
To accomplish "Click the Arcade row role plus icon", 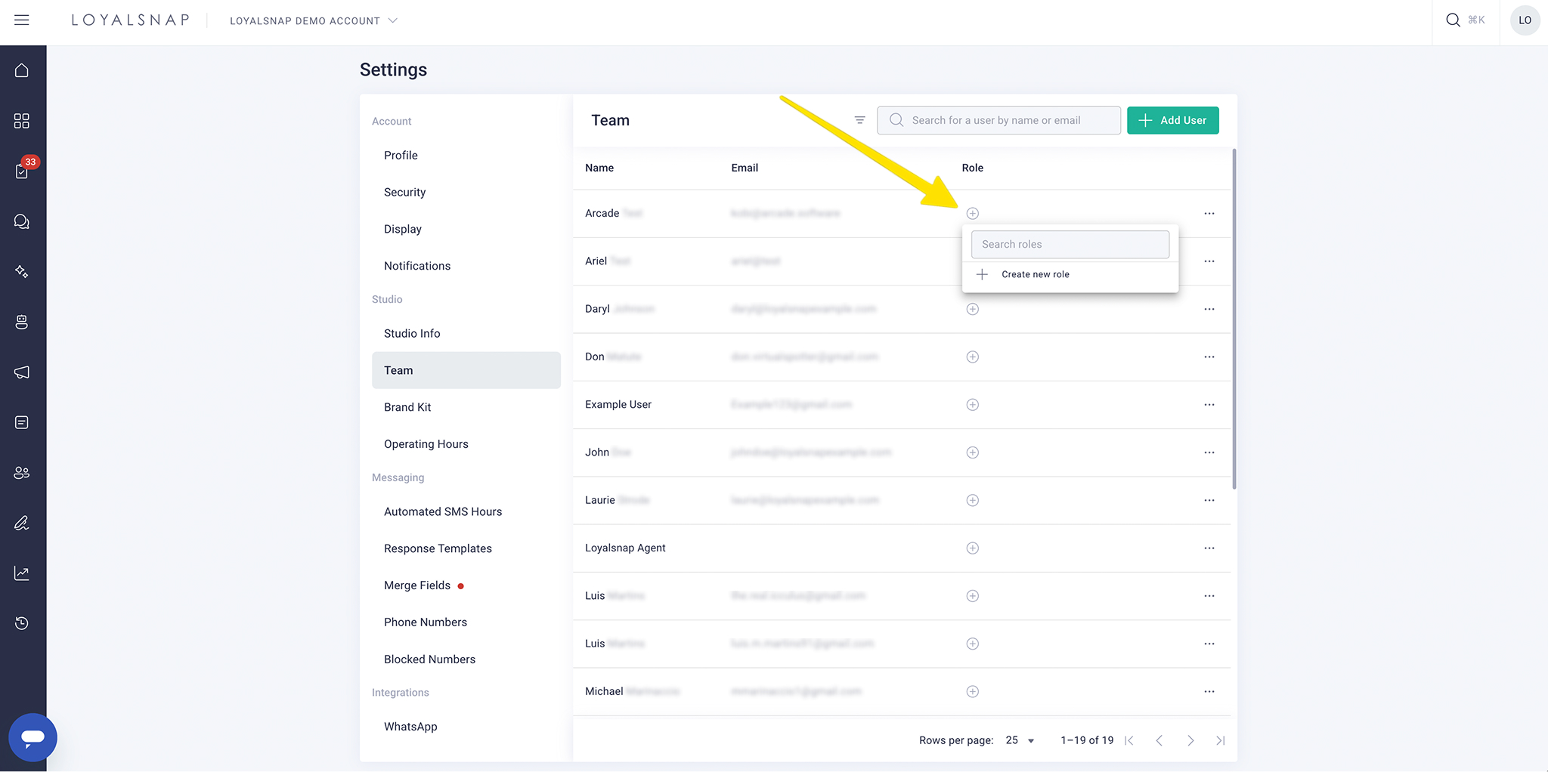I will [973, 214].
